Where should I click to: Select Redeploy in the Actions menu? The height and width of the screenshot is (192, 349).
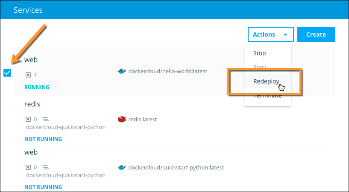[266, 81]
